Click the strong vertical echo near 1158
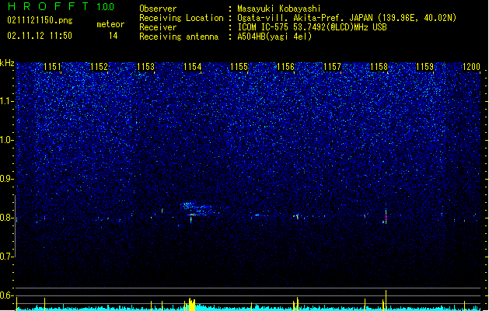The width and height of the screenshot is (489, 311). point(386,216)
